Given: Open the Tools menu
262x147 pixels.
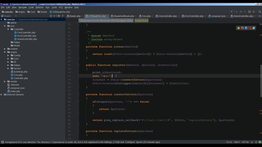Looking at the screenshot, I should (54, 7).
